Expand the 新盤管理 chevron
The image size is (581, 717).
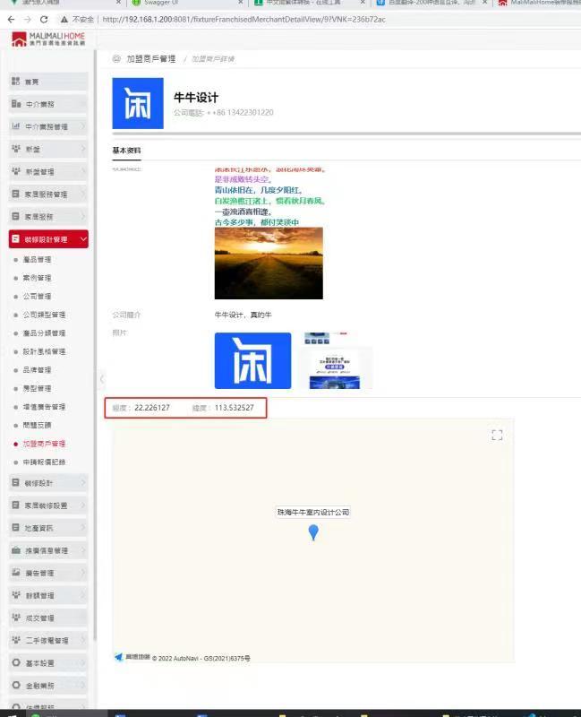[83, 171]
